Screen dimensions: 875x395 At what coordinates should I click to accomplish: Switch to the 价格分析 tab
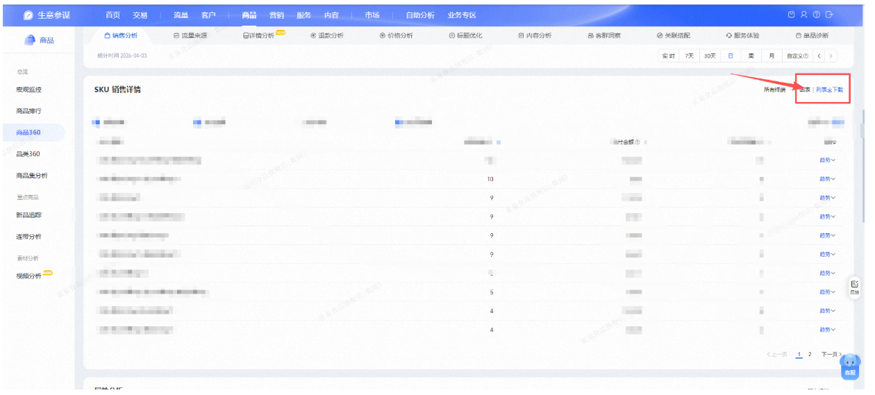[396, 35]
